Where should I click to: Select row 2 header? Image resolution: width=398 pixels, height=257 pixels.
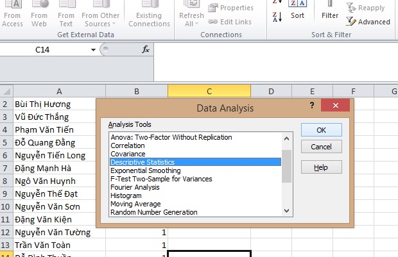pos(6,104)
